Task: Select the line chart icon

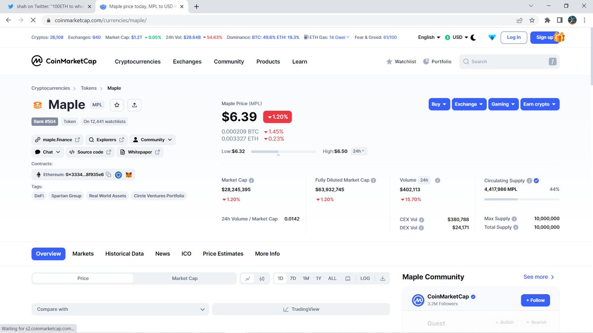Action: [x=248, y=278]
